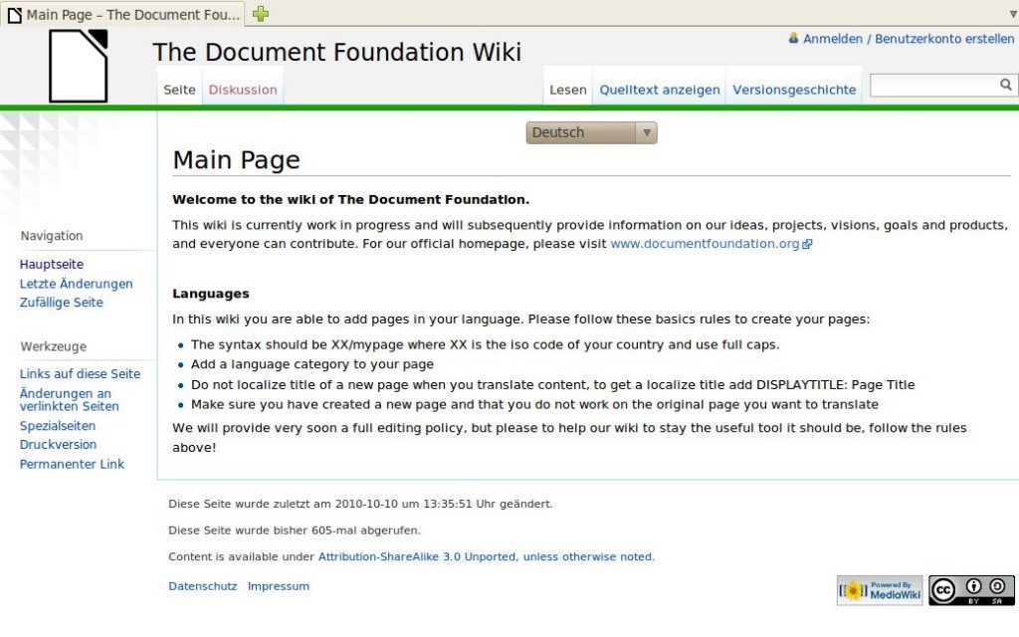Open Letzte Änderungen in the navigation
The height and width of the screenshot is (637, 1019).
[76, 284]
